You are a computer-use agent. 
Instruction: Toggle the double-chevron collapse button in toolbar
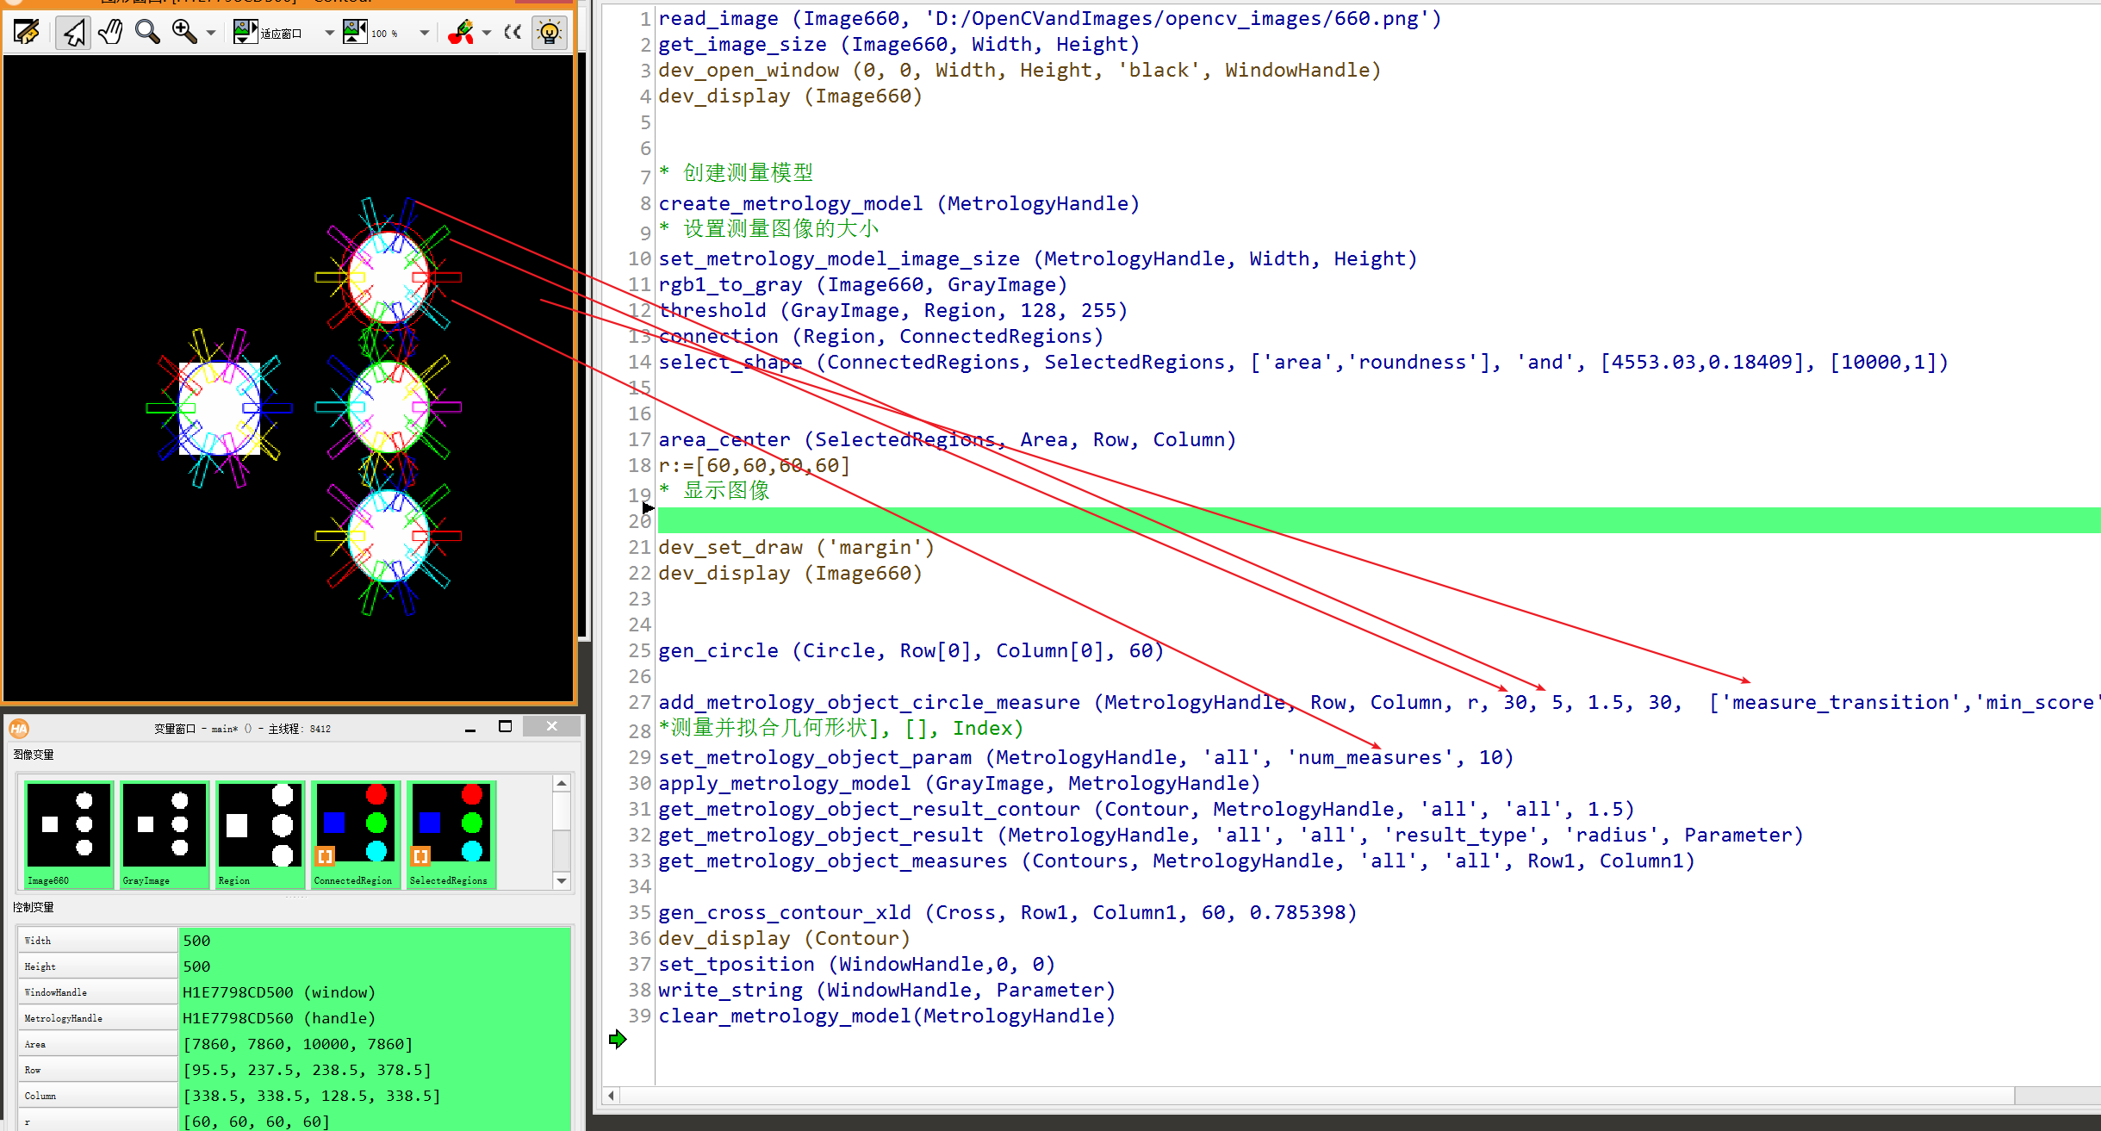tap(513, 32)
